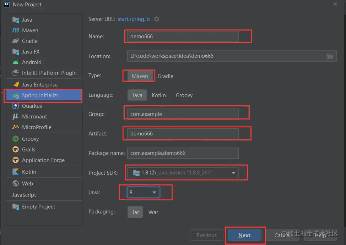Click the Web globe icon
346x245 pixels.
pos(16,183)
